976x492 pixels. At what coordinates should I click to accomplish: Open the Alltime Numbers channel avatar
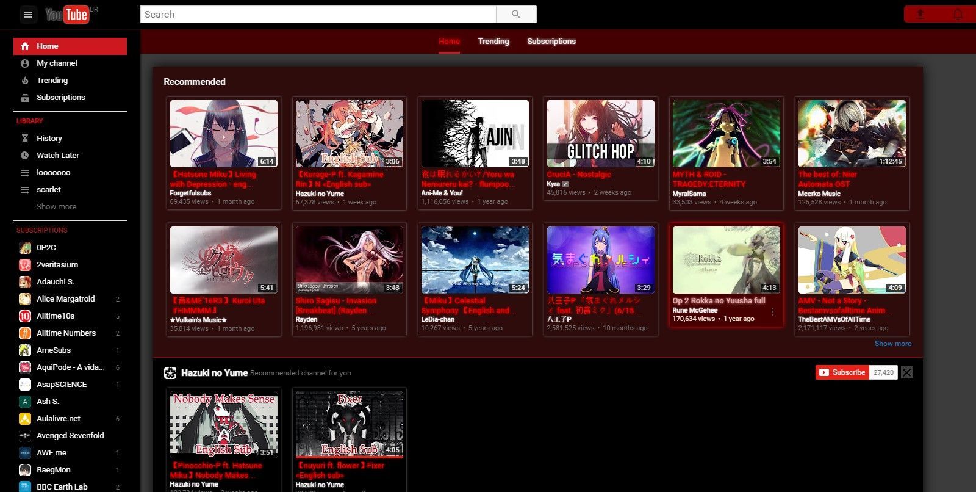point(25,333)
